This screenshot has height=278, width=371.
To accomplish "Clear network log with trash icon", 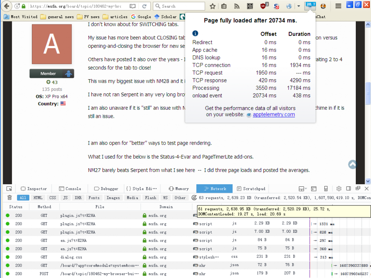I will tap(10, 198).
